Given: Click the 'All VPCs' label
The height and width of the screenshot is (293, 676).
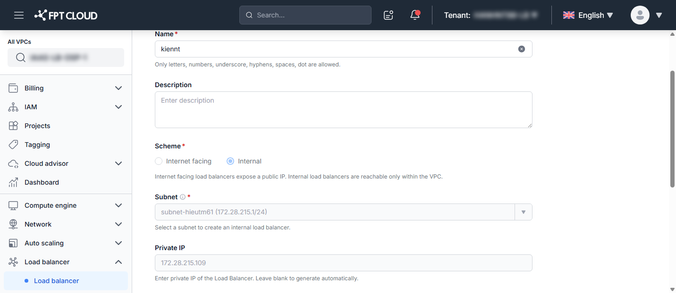Looking at the screenshot, I should [x=19, y=42].
